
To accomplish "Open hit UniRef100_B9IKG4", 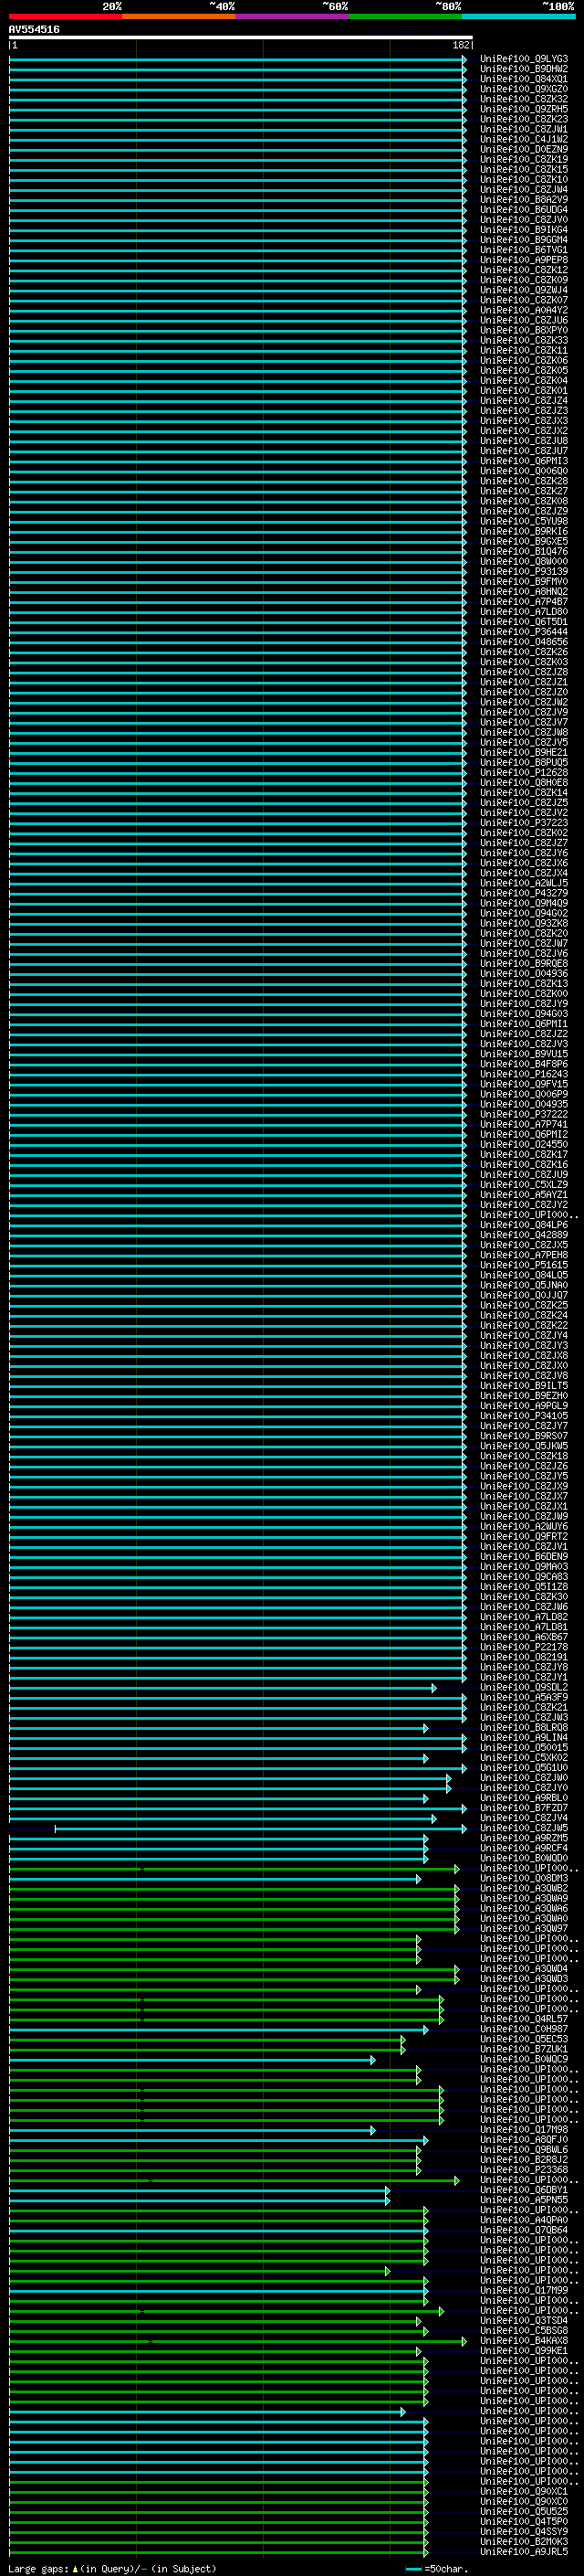I will pyautogui.click(x=524, y=230).
